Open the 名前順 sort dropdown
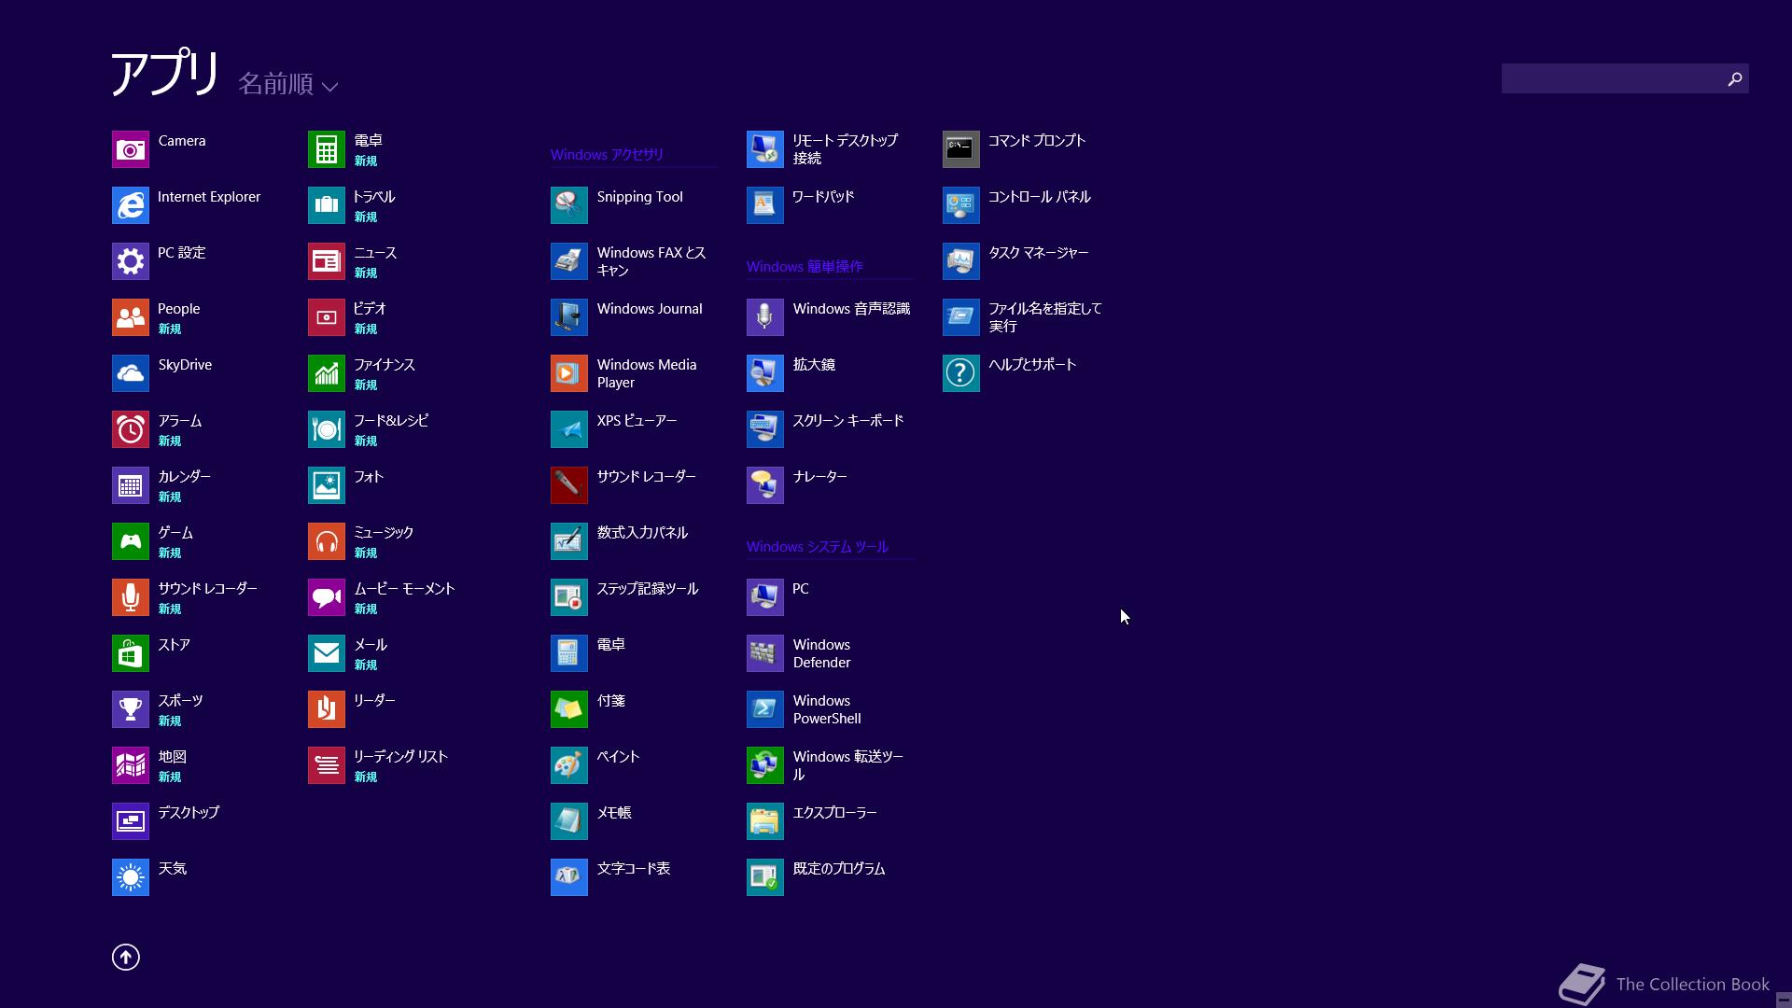 (288, 84)
